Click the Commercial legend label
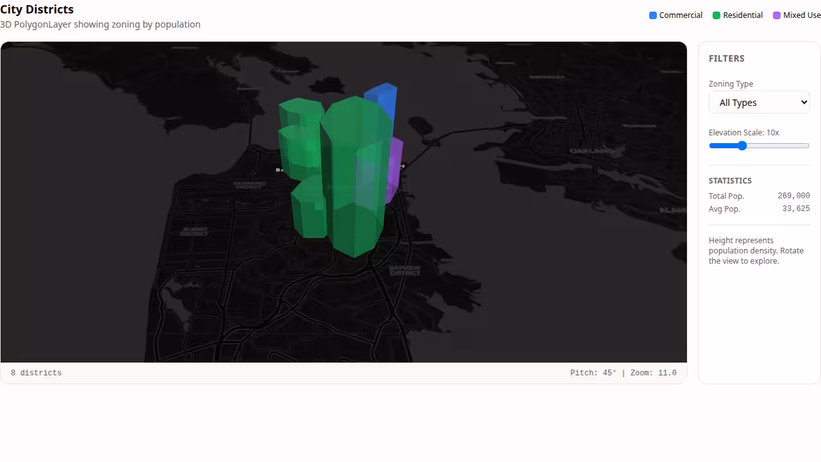Viewport: 821px width, 462px height. pos(681,15)
